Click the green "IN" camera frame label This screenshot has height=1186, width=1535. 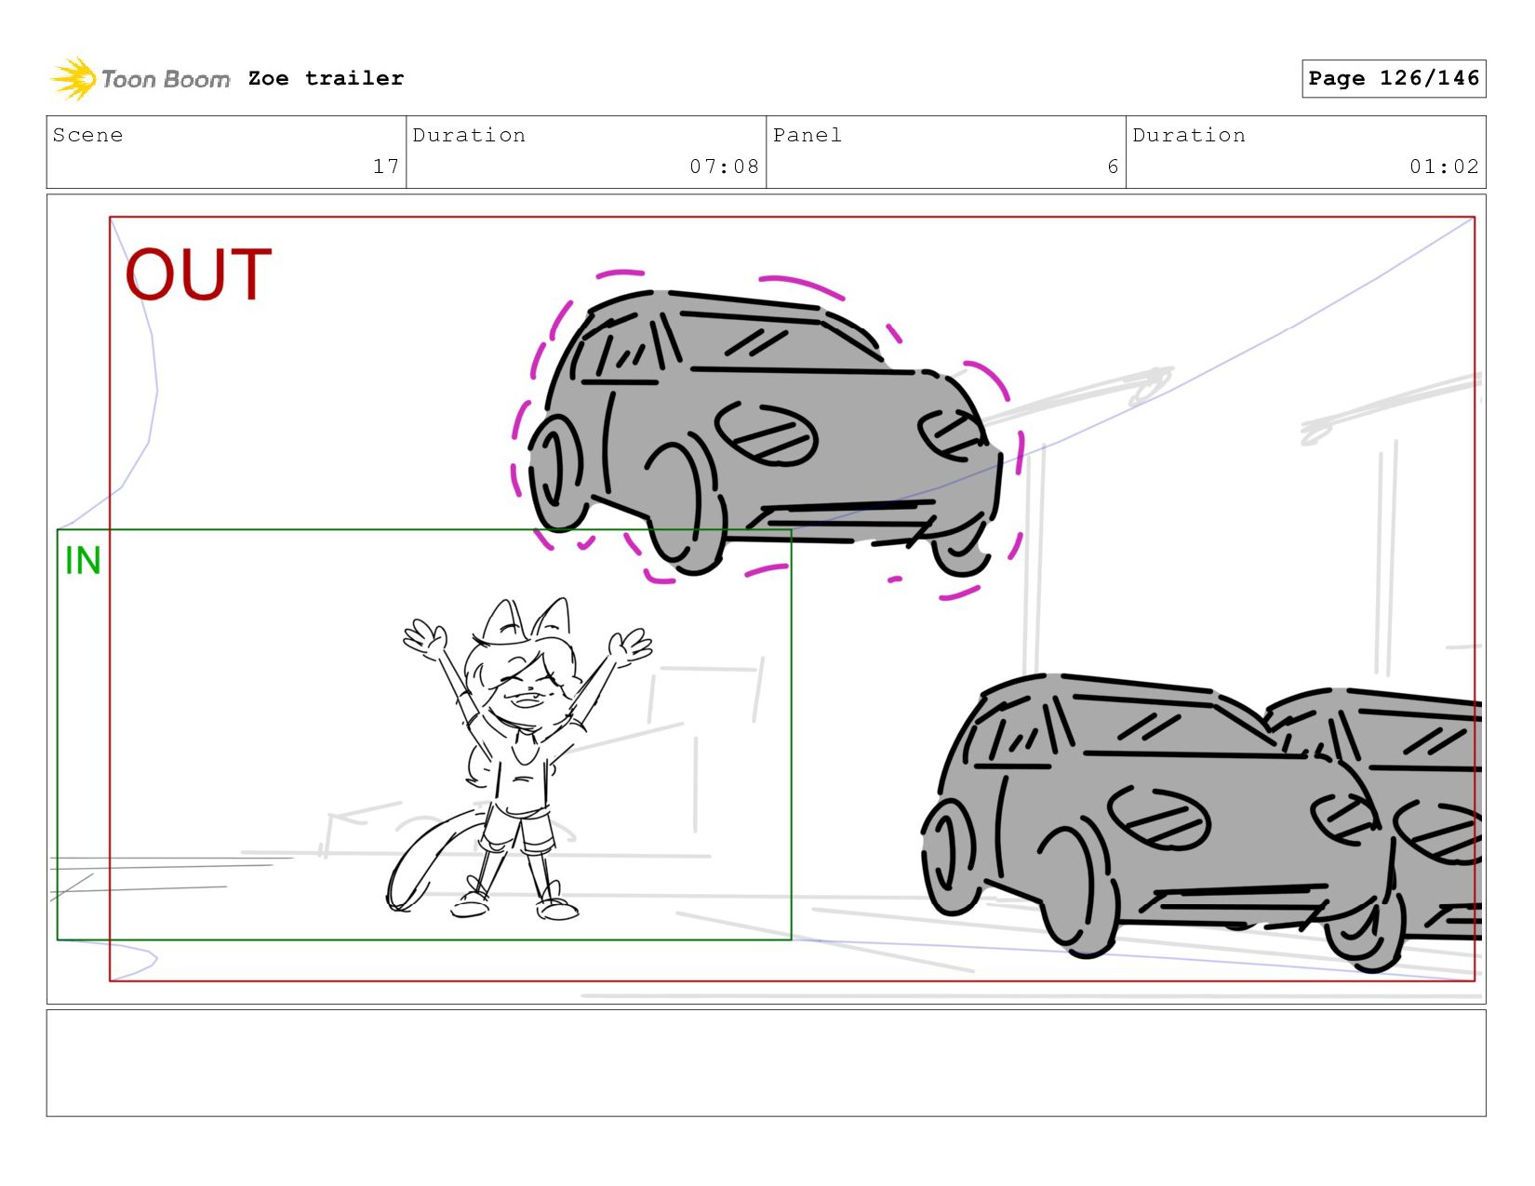[x=83, y=561]
